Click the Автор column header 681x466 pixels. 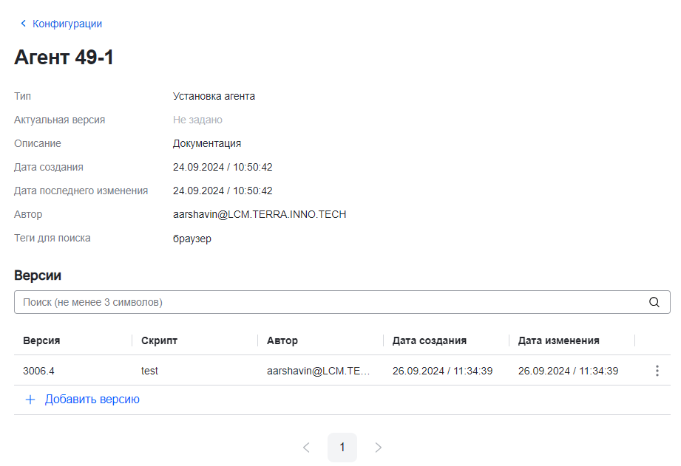click(x=282, y=340)
